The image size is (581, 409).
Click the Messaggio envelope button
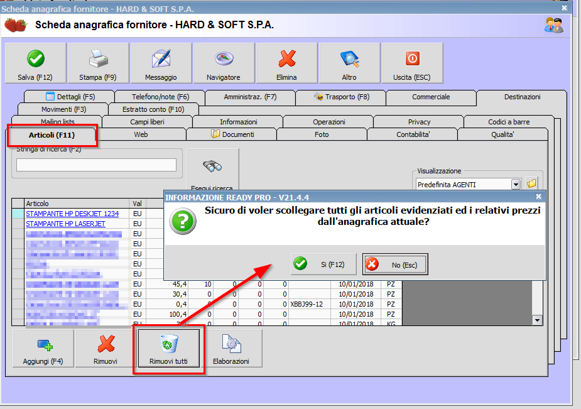[x=161, y=63]
